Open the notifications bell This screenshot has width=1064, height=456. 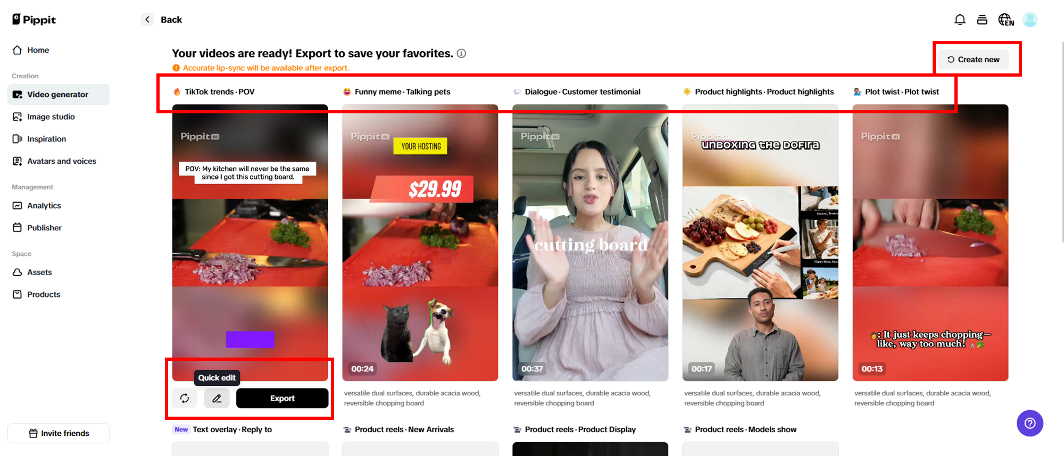960,20
